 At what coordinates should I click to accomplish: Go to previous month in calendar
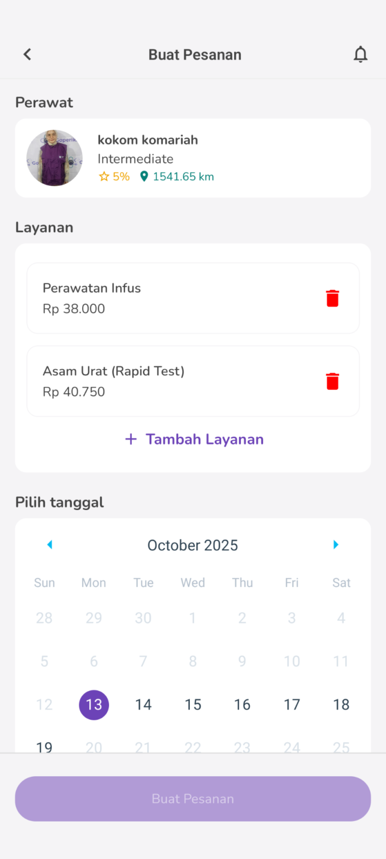[50, 545]
